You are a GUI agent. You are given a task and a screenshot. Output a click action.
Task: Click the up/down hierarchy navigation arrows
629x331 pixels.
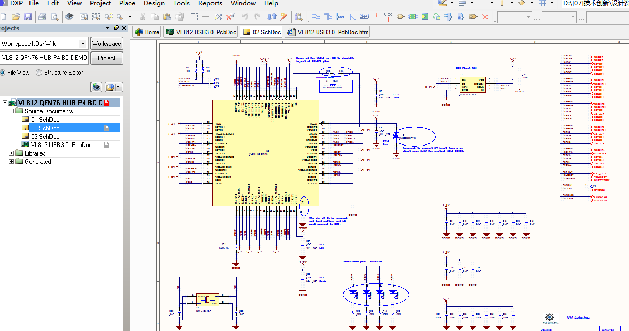(x=272, y=17)
